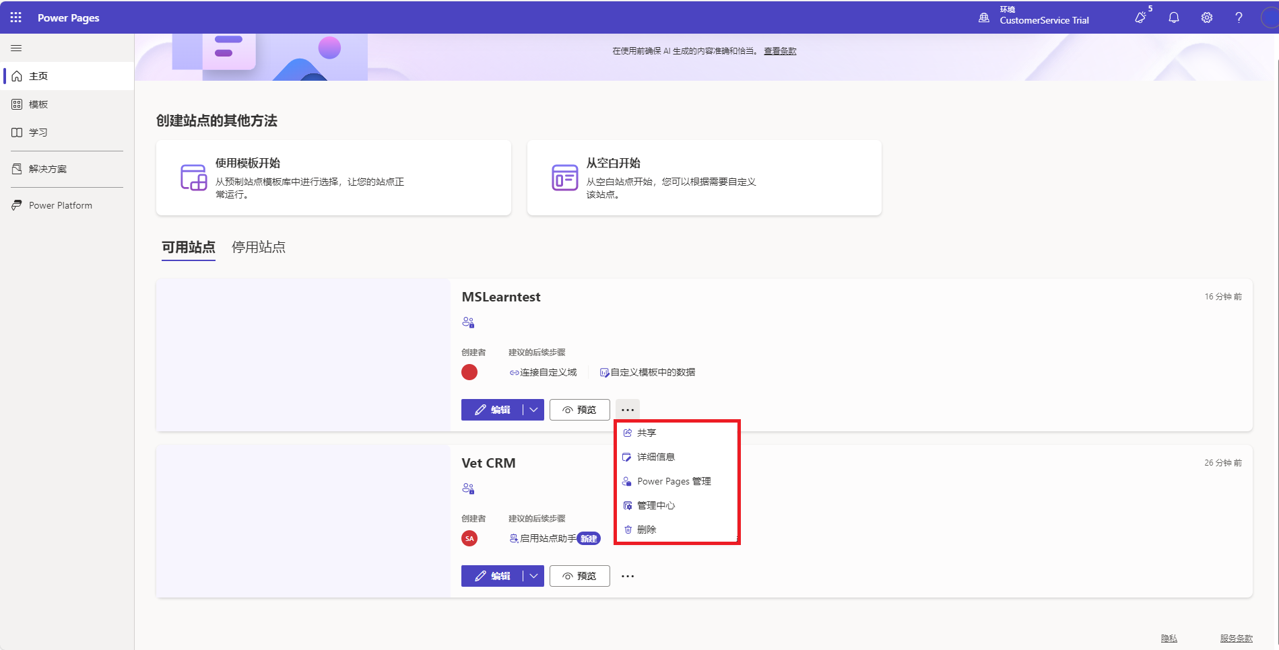Switch to the 停用站点 tab
Screen dimensions: 1279x650
pyautogui.click(x=259, y=248)
